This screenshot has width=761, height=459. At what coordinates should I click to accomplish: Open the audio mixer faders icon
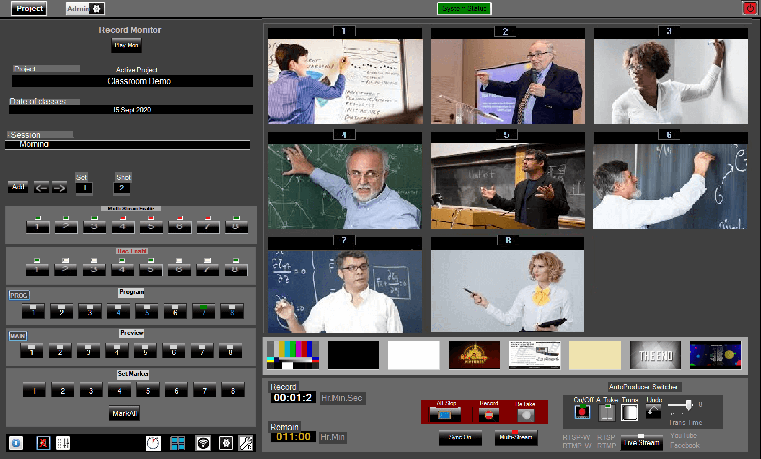pyautogui.click(x=63, y=443)
